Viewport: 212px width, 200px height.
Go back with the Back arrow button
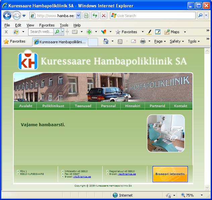7,15
